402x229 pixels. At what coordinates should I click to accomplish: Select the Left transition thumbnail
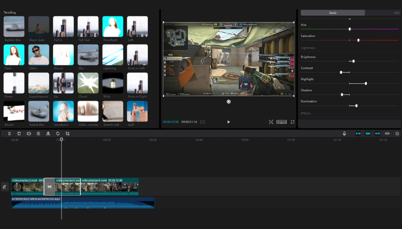(x=138, y=27)
